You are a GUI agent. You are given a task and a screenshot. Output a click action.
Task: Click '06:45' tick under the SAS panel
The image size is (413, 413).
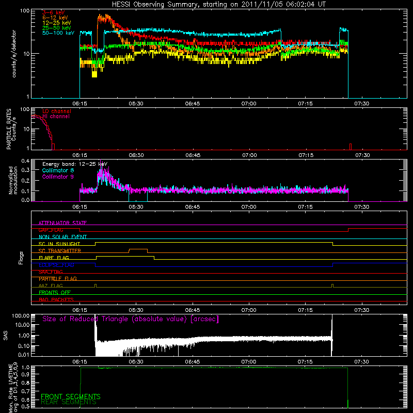[193, 362]
